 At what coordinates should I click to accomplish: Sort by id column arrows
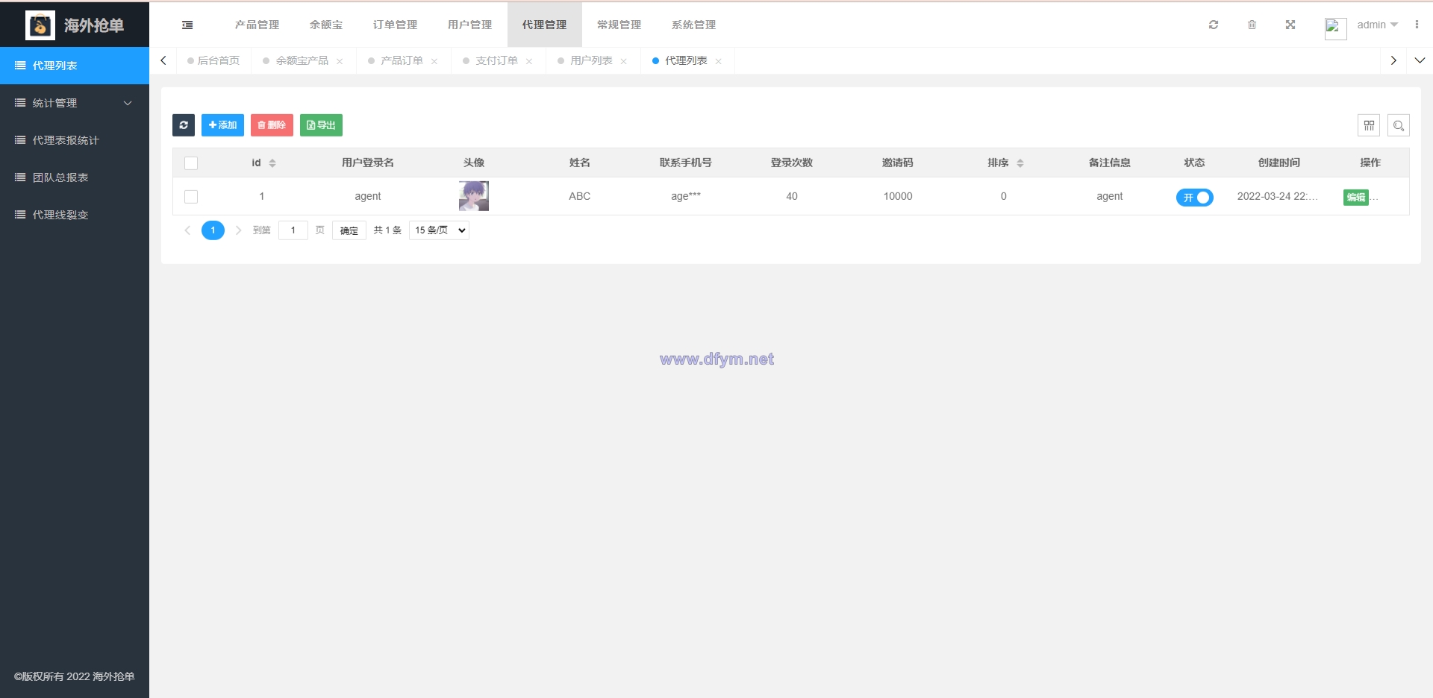272,163
